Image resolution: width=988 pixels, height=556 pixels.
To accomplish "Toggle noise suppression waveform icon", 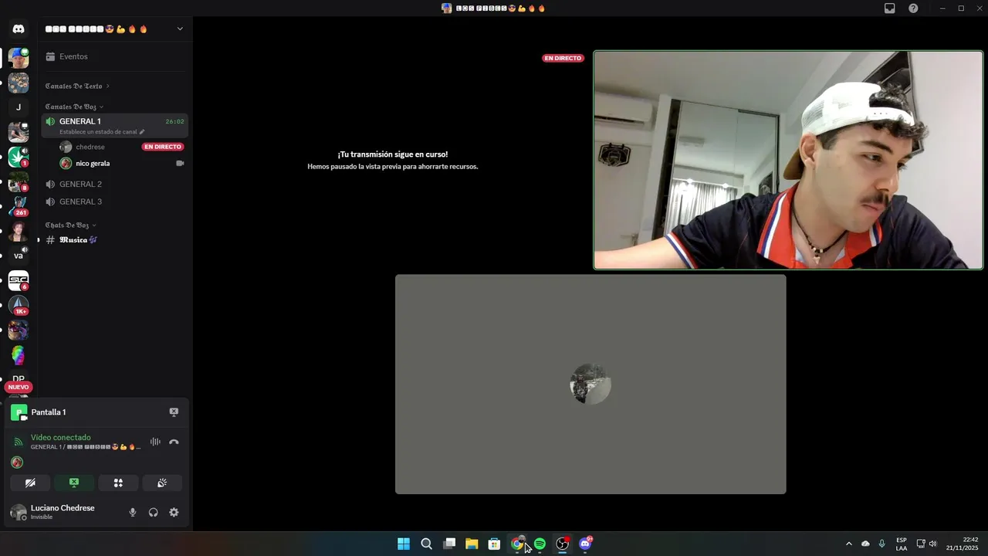I will [x=155, y=442].
